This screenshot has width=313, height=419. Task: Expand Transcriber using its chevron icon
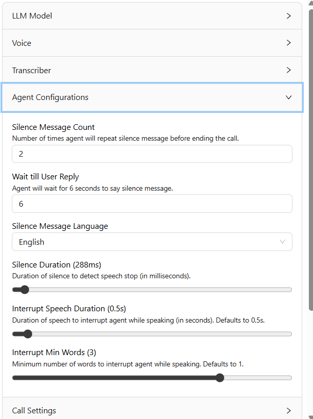(x=288, y=70)
